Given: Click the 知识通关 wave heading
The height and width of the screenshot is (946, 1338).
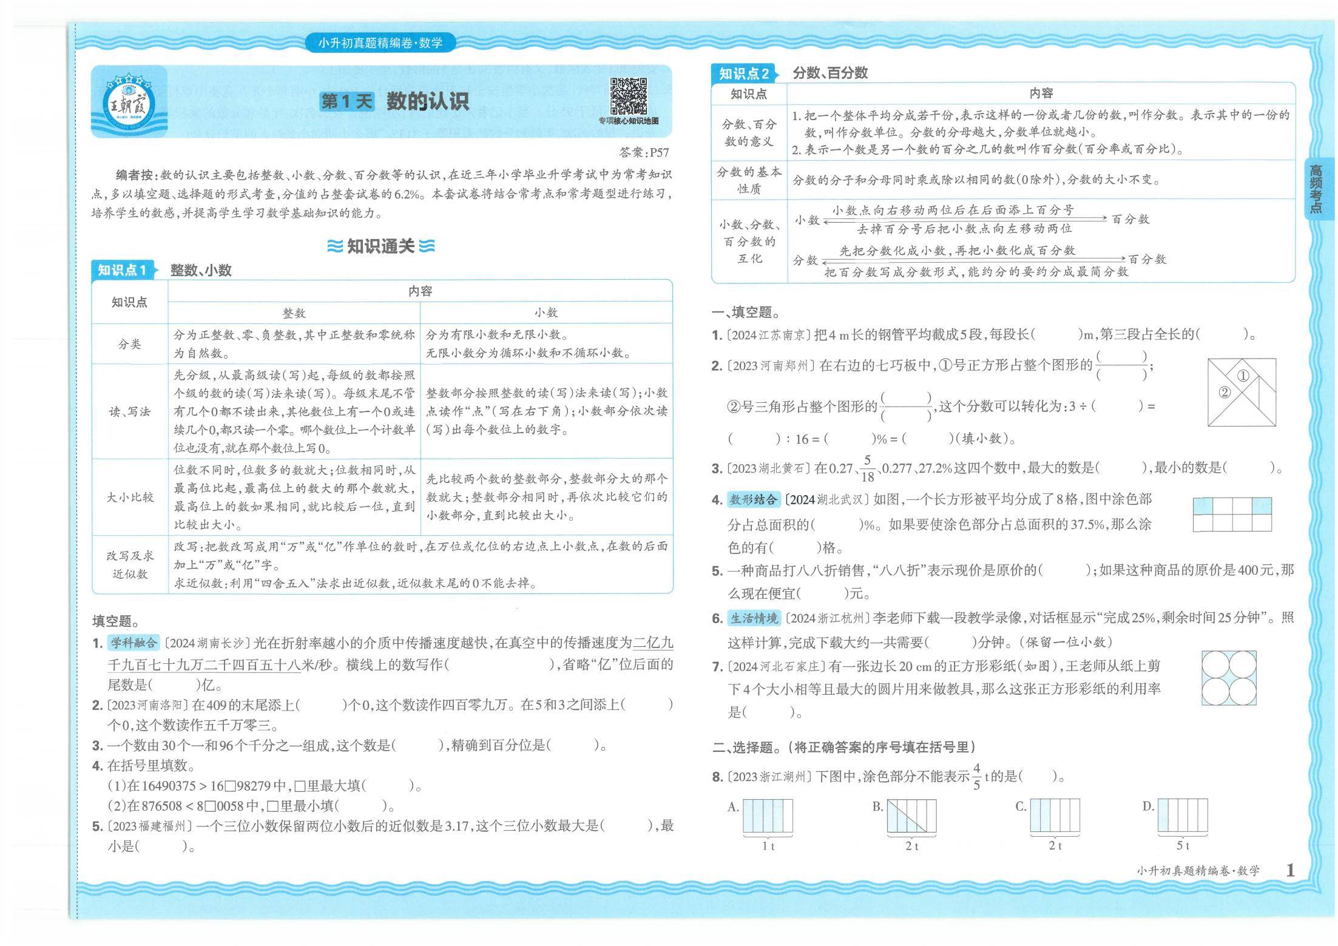Looking at the screenshot, I should (380, 246).
